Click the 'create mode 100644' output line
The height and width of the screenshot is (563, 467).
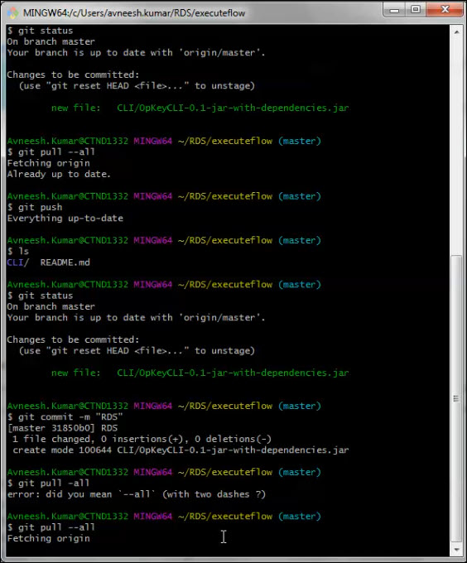(x=181, y=450)
